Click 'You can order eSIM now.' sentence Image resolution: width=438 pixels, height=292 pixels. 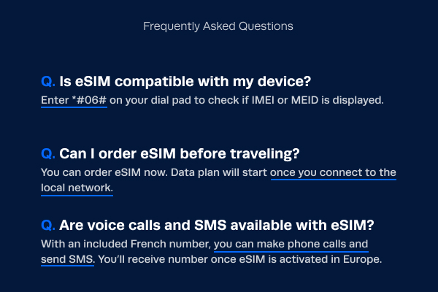[x=104, y=172]
